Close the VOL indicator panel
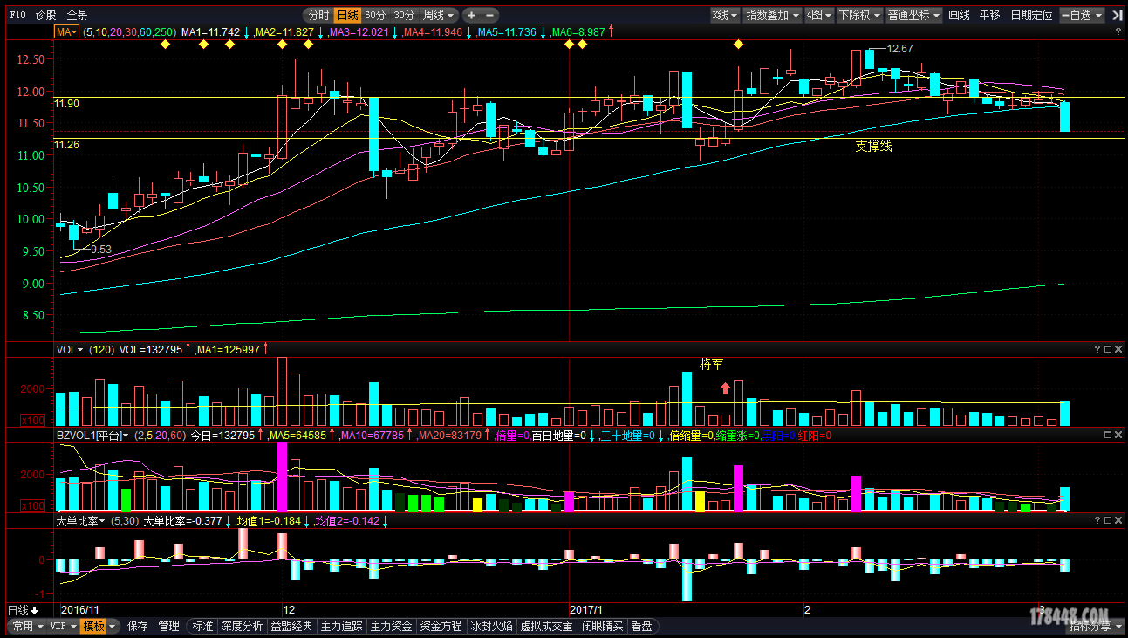1128x638 pixels. [1118, 349]
